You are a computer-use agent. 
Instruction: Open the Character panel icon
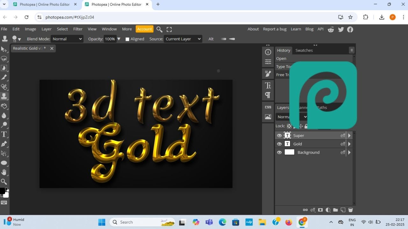pos(268,85)
